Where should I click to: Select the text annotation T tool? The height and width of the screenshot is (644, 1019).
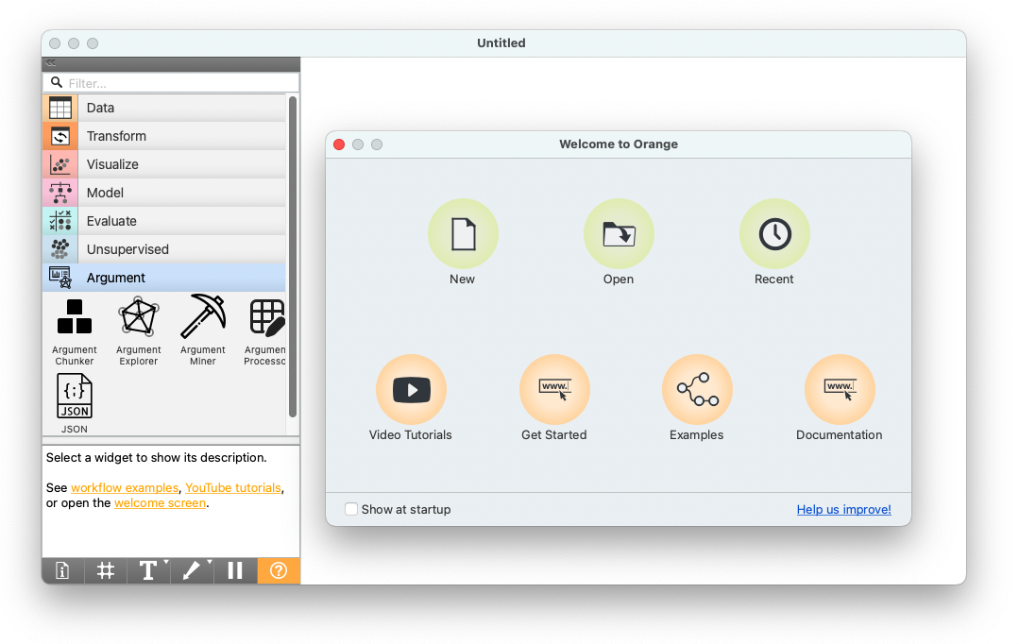click(x=147, y=570)
